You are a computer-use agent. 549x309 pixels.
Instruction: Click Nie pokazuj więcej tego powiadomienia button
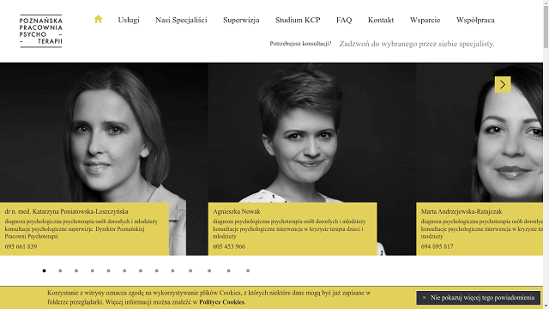tap(479, 298)
